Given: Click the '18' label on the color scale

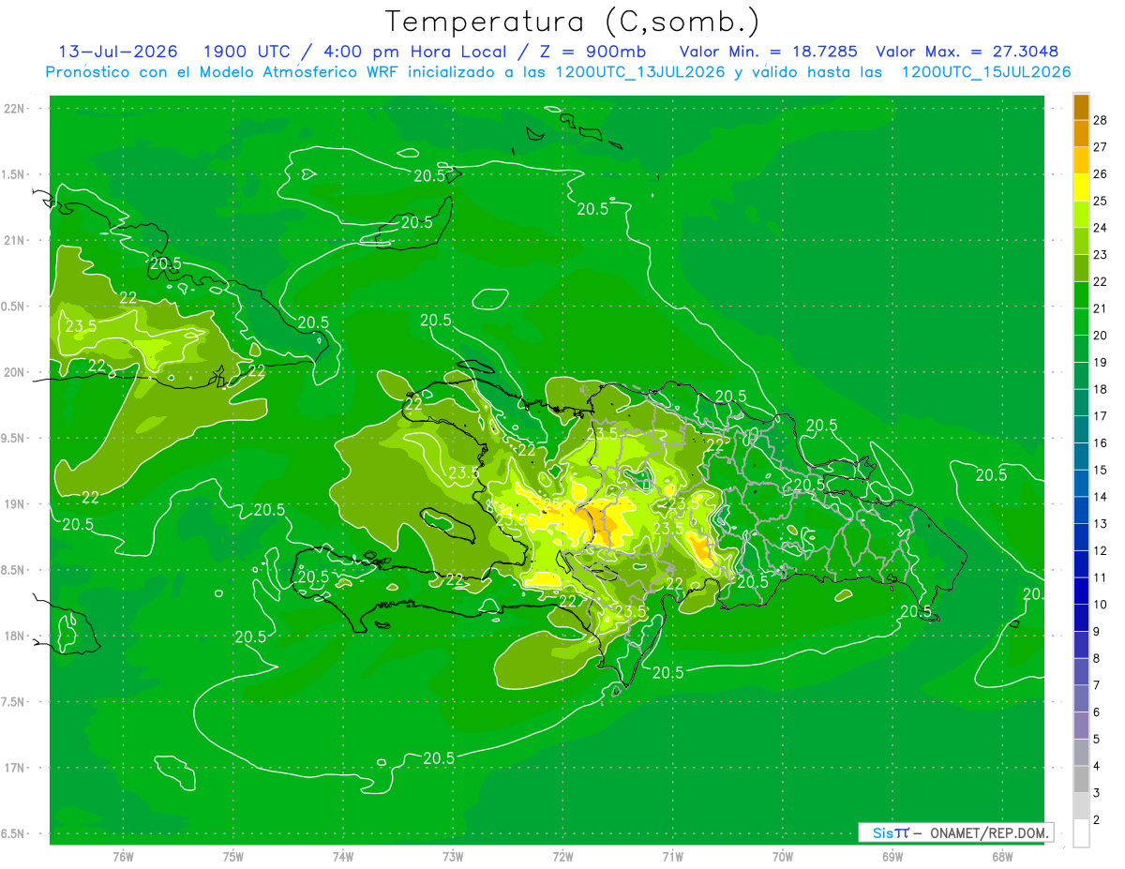Looking at the screenshot, I should click(1102, 389).
